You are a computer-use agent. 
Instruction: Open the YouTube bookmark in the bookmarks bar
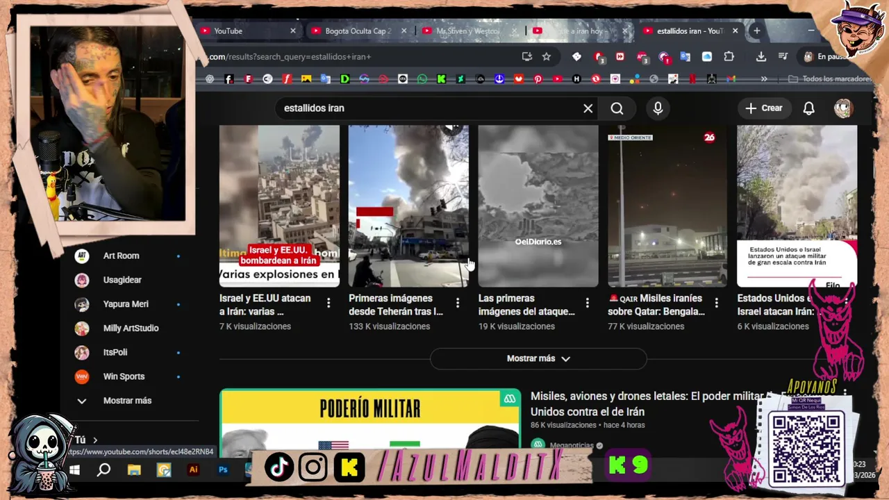[x=557, y=79]
